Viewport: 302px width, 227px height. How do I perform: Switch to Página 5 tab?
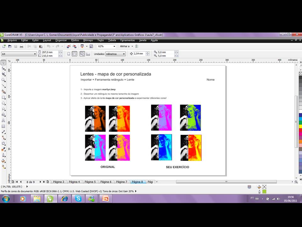(x=90, y=182)
